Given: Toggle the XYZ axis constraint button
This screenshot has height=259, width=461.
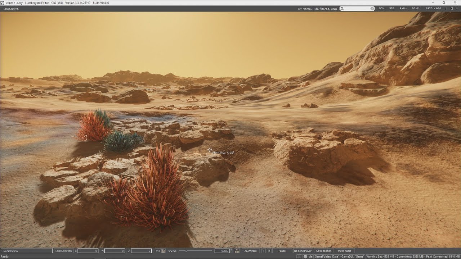Looking at the screenshot, I should 158,251.
